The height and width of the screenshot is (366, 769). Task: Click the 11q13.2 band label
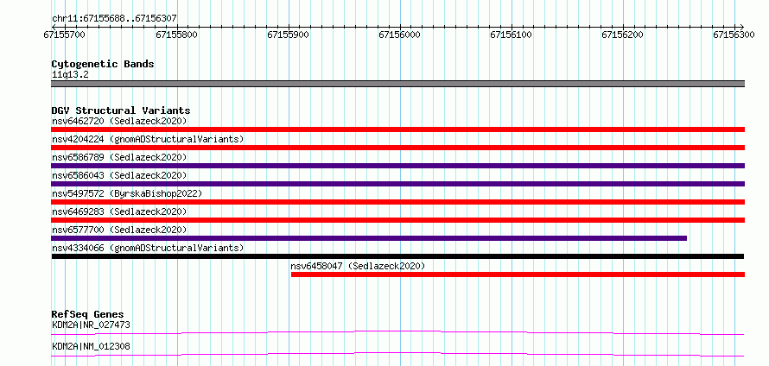[70, 75]
